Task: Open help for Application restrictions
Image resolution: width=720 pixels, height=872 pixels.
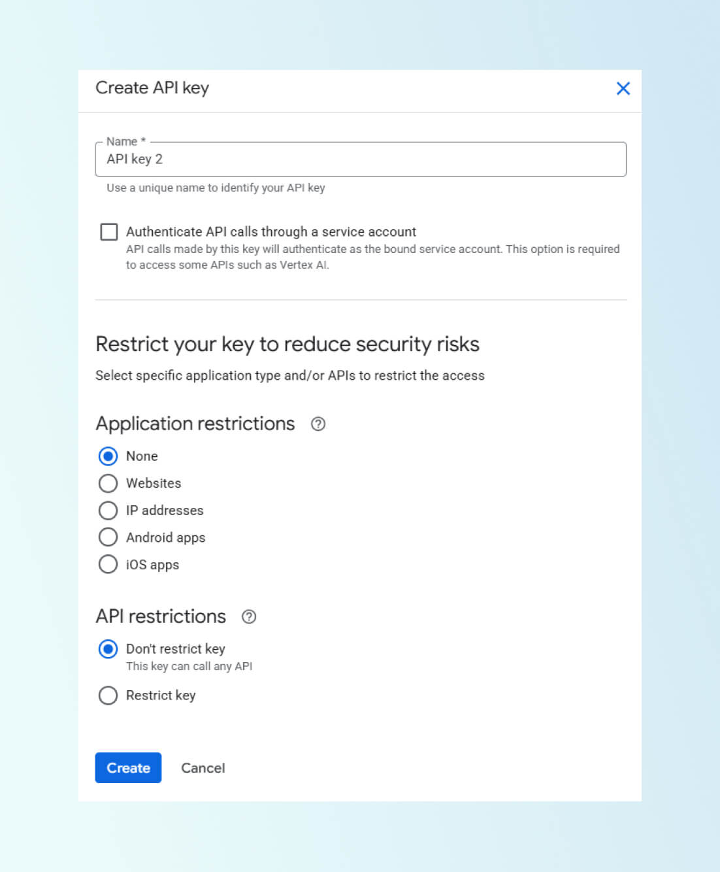Action: tap(318, 424)
